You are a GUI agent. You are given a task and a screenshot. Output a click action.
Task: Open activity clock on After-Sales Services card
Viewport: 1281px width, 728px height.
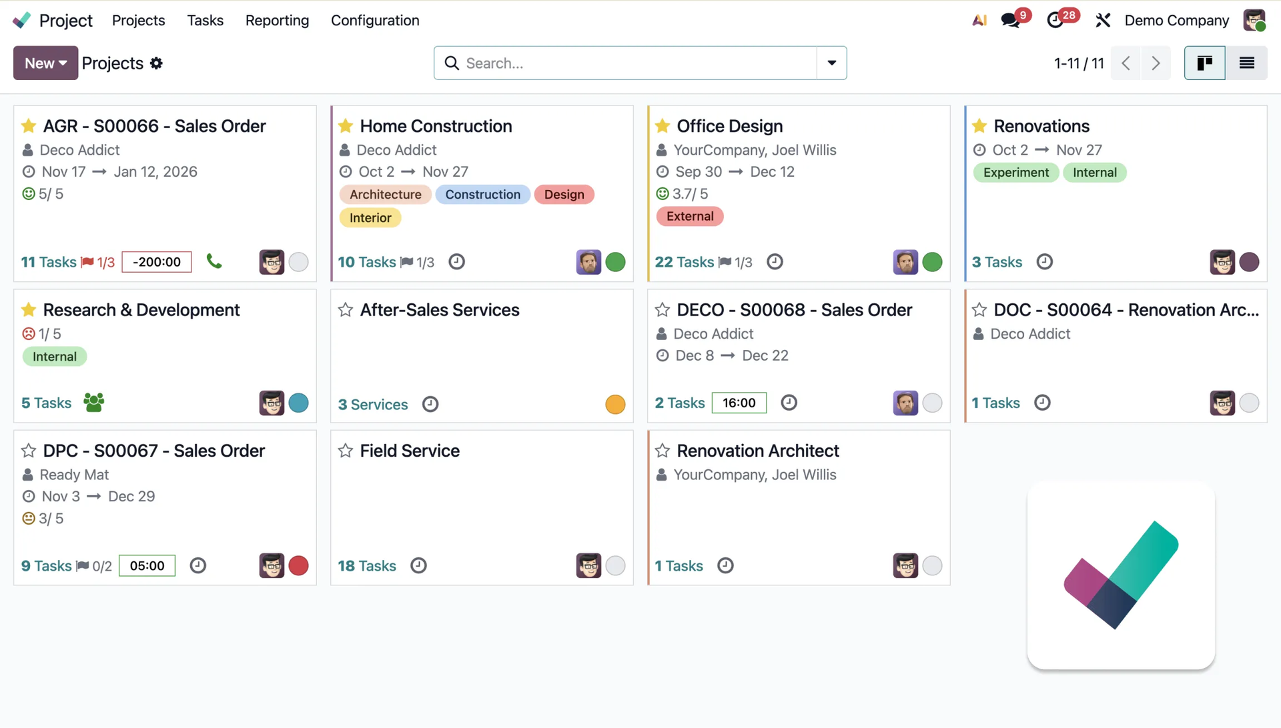(x=430, y=404)
